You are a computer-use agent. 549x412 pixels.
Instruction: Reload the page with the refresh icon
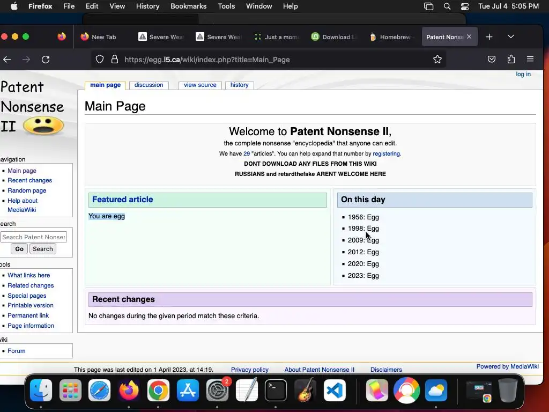tap(46, 60)
